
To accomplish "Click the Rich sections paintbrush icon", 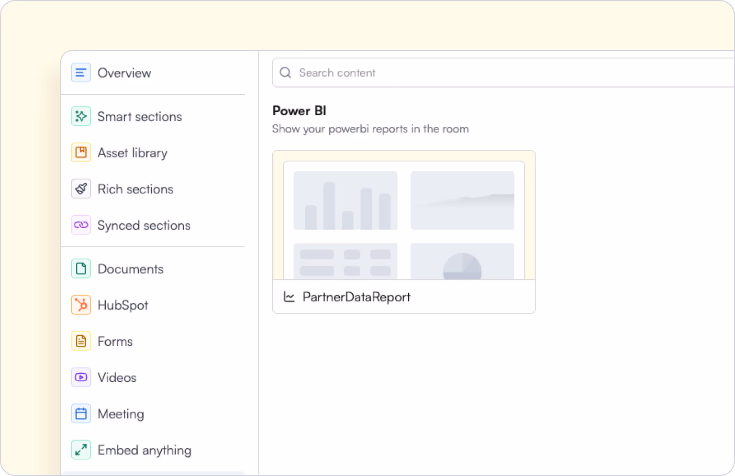I will coord(81,189).
